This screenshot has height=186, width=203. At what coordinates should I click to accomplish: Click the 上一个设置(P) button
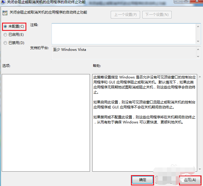click(x=125, y=15)
